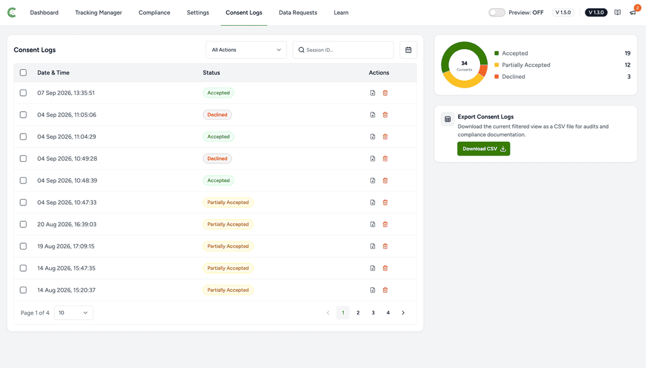Focus the Session ID search field
This screenshot has width=646, height=368.
point(343,50)
